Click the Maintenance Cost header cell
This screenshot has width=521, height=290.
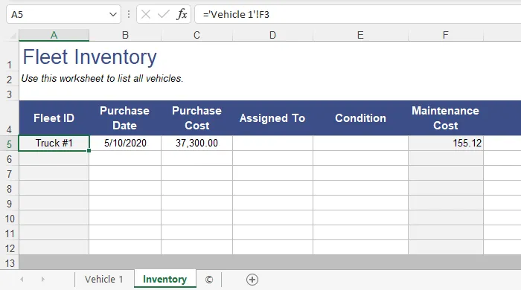tap(446, 118)
